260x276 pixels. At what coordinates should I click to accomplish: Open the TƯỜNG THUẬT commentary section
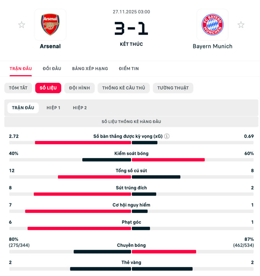coord(173,88)
